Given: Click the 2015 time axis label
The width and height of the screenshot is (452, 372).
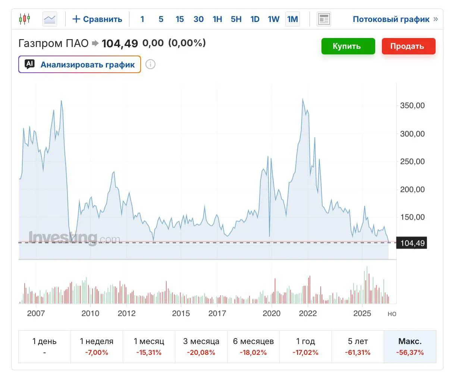Looking at the screenshot, I should click(181, 313).
